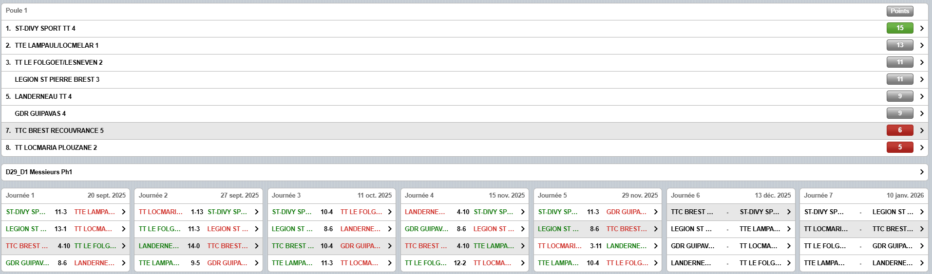932x274 pixels.
Task: Click the arrow next to TTE LAMPAUL/LOCMELAR 1
Action: [921, 46]
